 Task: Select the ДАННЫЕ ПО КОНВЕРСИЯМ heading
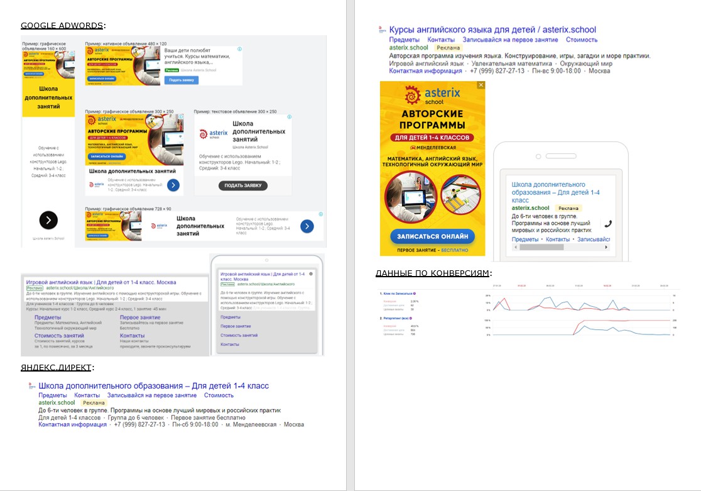pos(432,273)
